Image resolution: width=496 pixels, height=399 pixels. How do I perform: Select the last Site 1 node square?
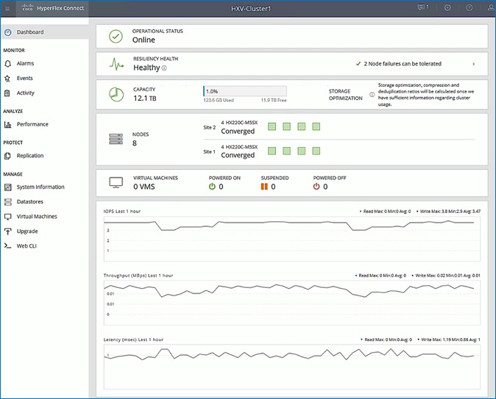pyautogui.click(x=316, y=151)
